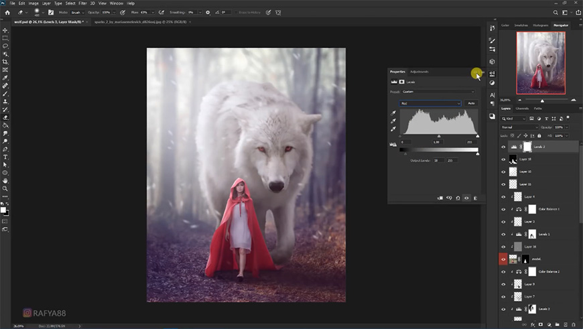Click the output levels field showing 18
Viewport: 583px width, 329px height.
(x=438, y=160)
